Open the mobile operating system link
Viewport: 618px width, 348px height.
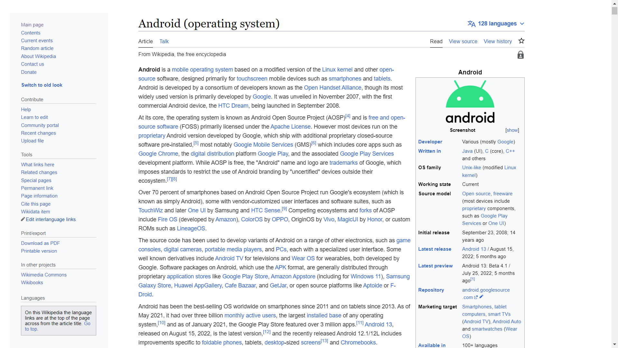(202, 70)
